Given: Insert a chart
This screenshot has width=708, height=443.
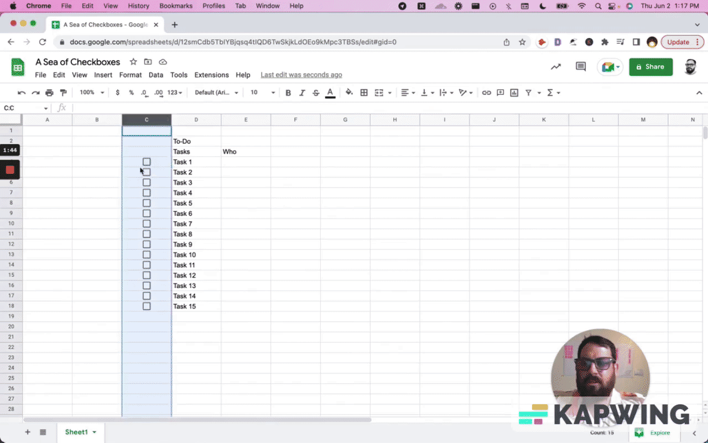Looking at the screenshot, I should click(x=514, y=93).
